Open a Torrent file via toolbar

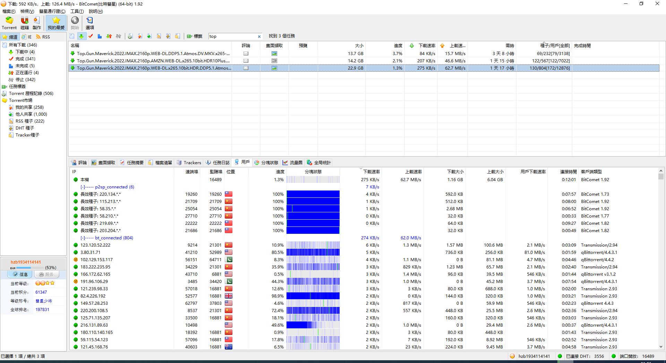click(9, 23)
